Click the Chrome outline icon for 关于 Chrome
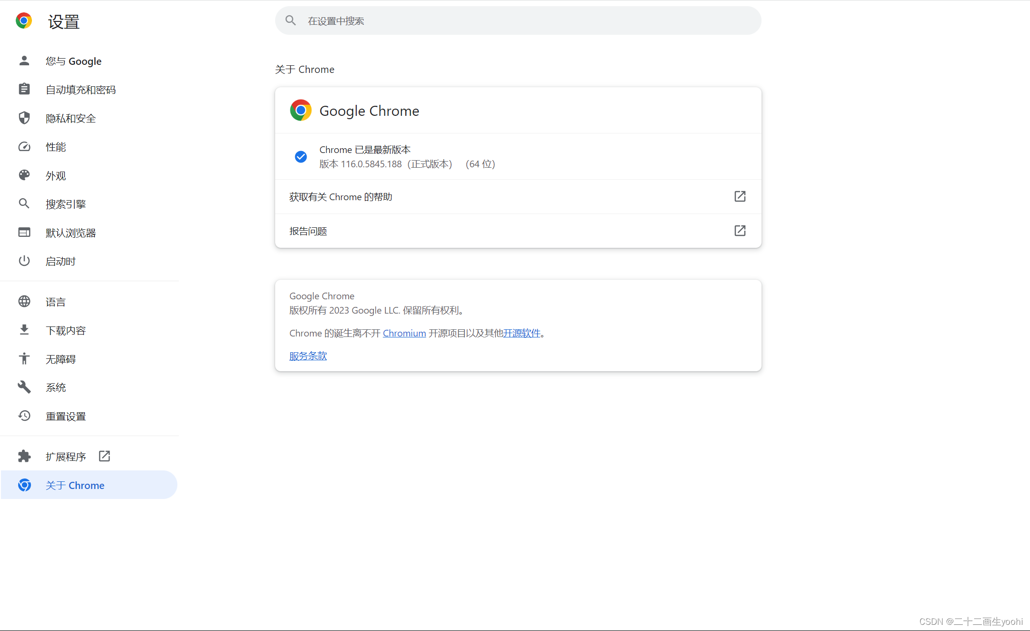The image size is (1030, 631). [x=24, y=485]
